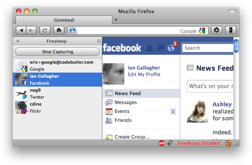The height and width of the screenshot is (165, 252).
Task: Open a new tab with plus button
Action: pyautogui.click(x=116, y=20)
